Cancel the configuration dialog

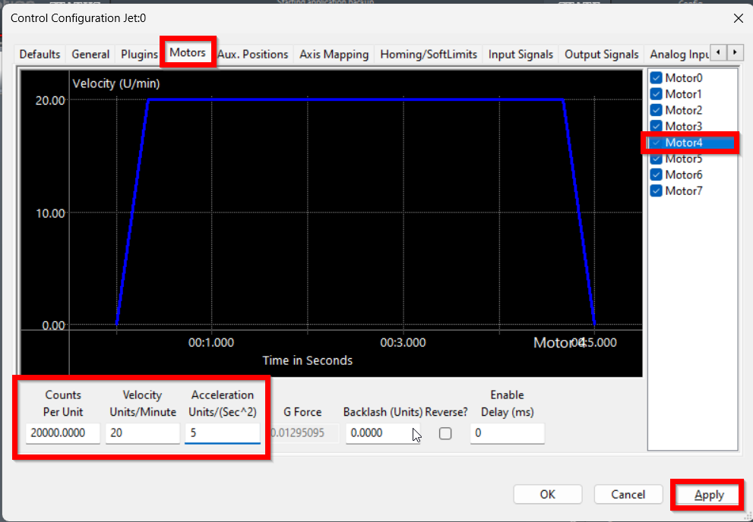click(x=628, y=495)
